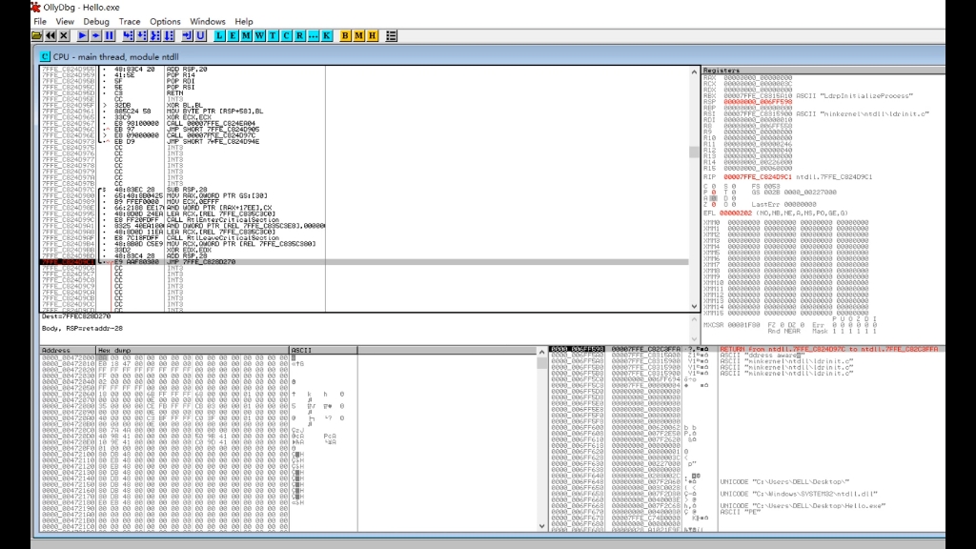Select the LastErr 00000000 entry
This screenshot has width=976, height=549.
pyautogui.click(x=783, y=204)
